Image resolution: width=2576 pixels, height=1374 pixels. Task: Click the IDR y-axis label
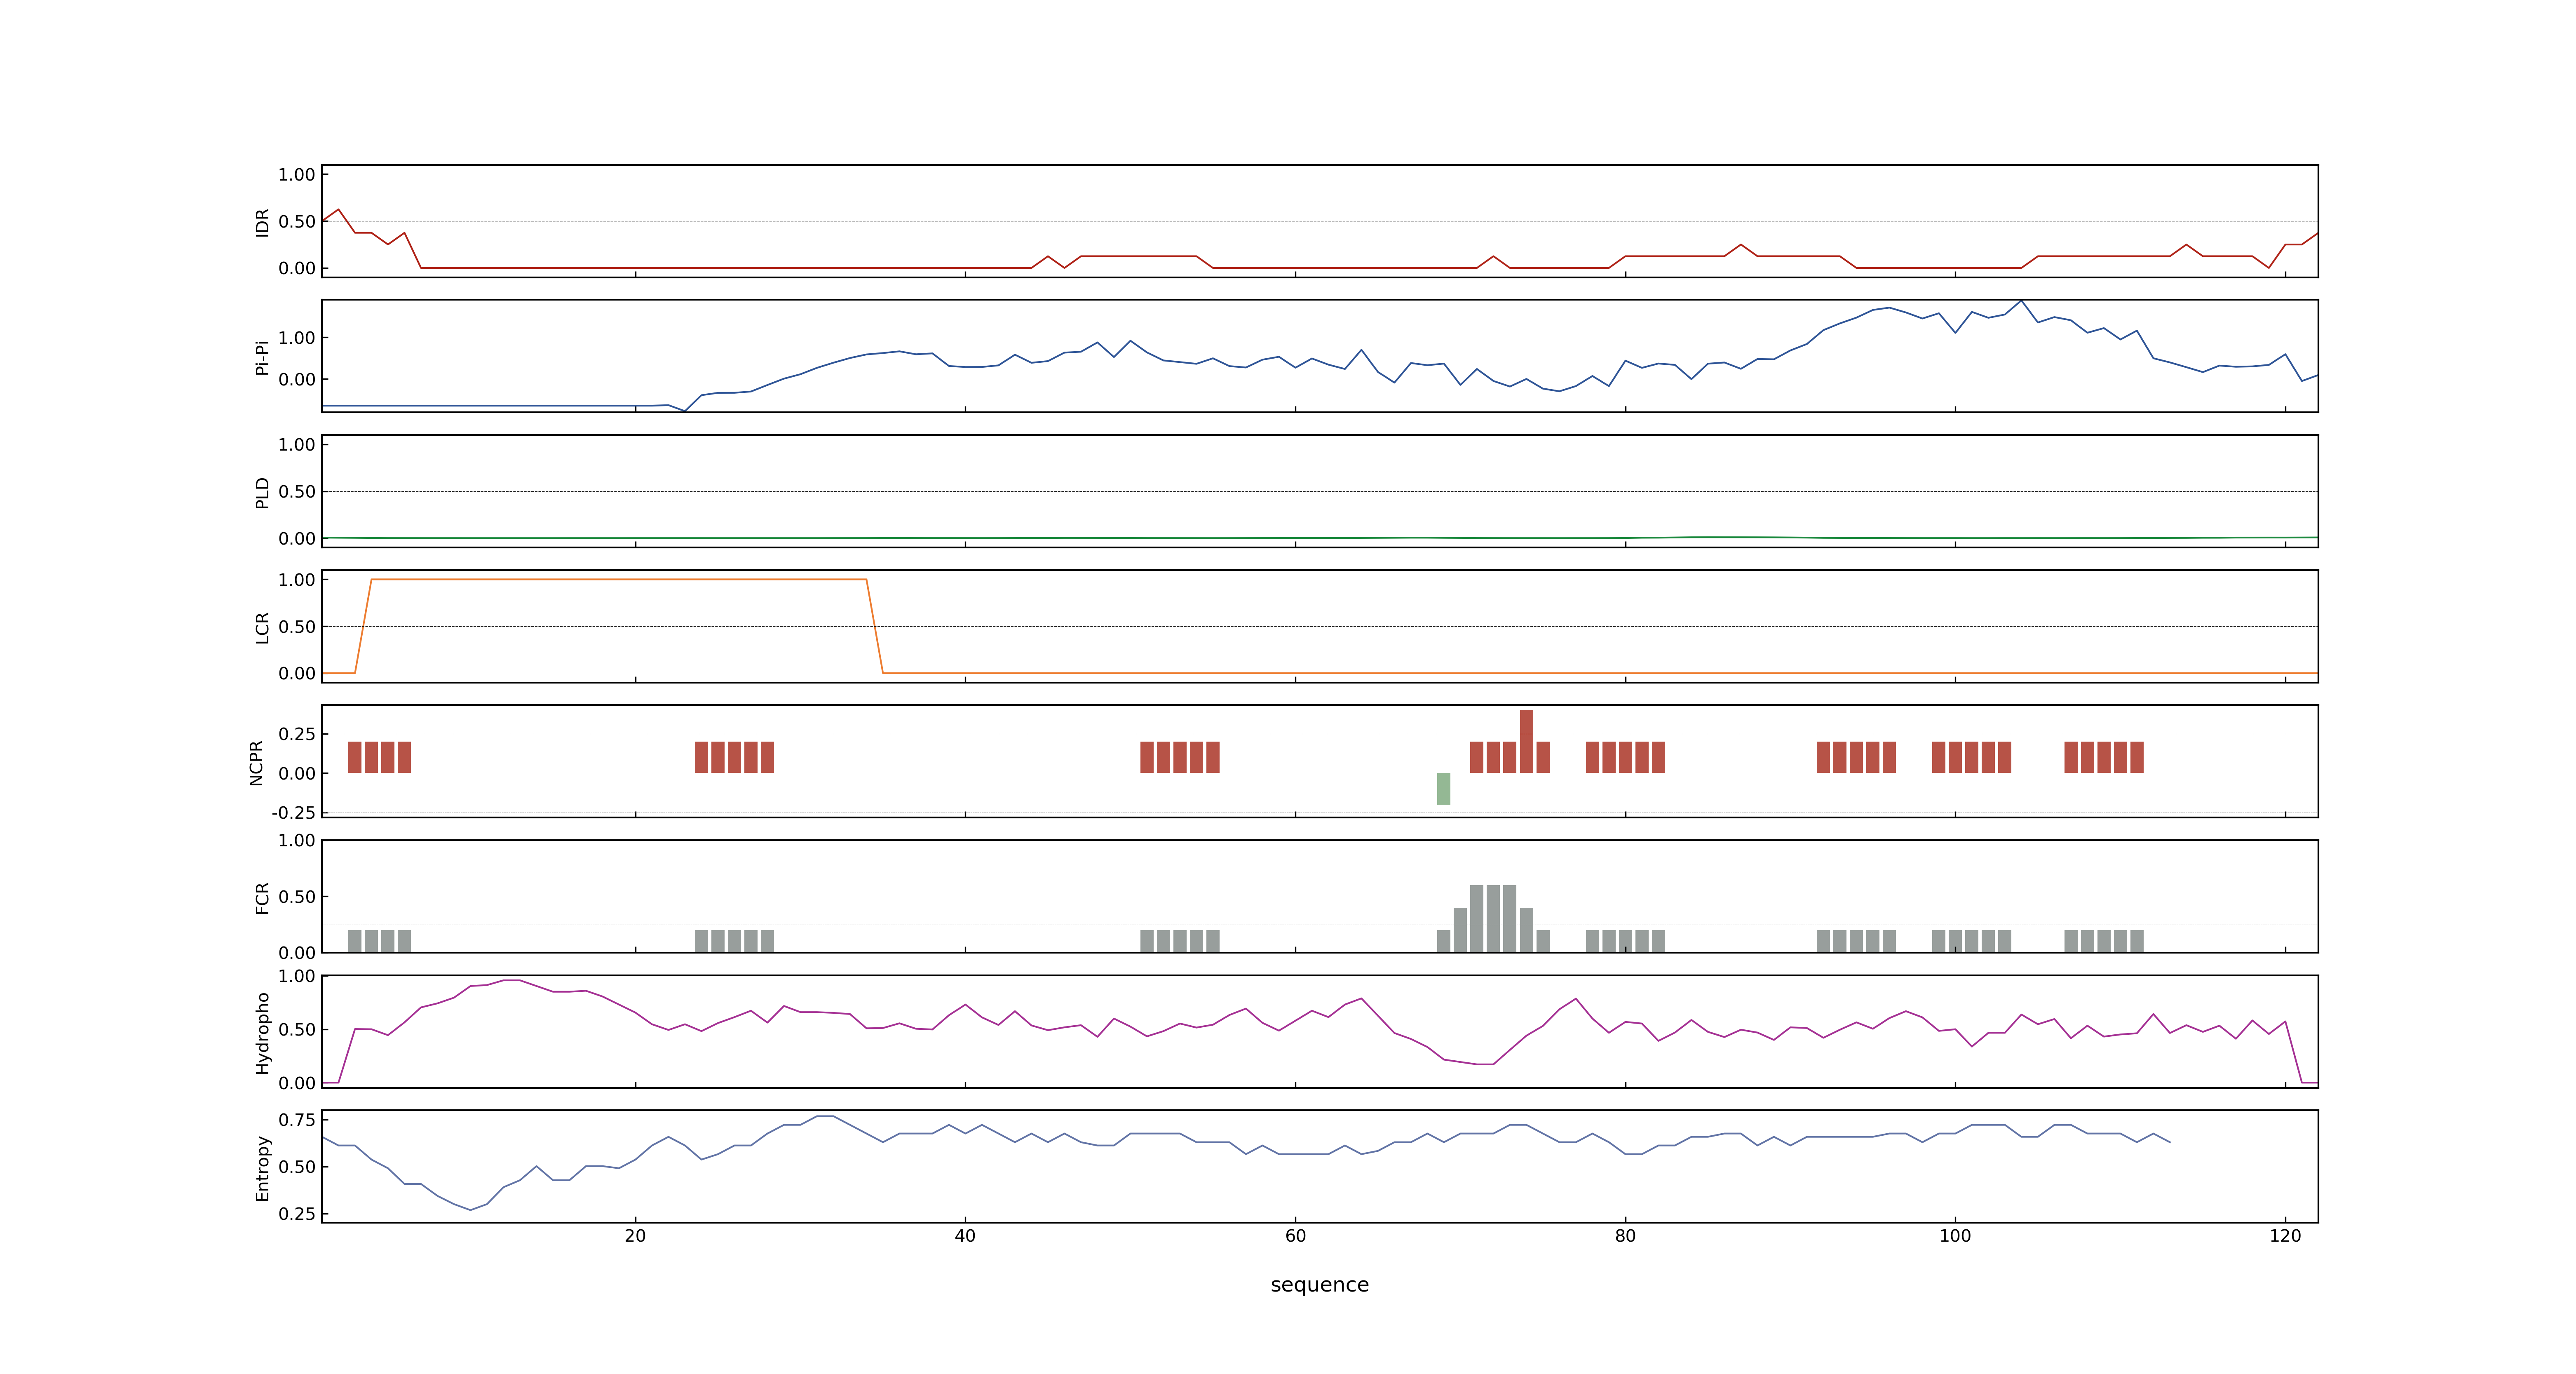coord(262,222)
